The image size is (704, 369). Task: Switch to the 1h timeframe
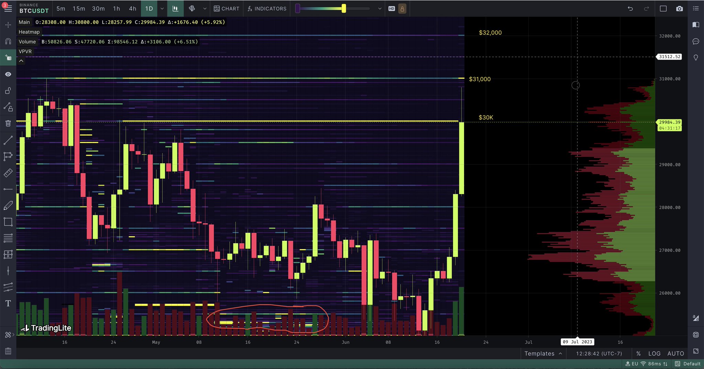click(117, 9)
